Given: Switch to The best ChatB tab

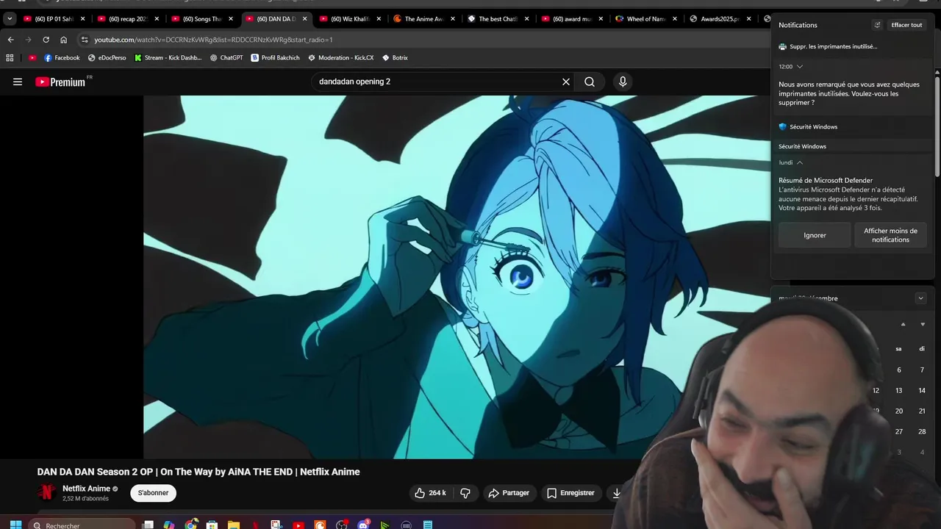Looking at the screenshot, I should (498, 19).
